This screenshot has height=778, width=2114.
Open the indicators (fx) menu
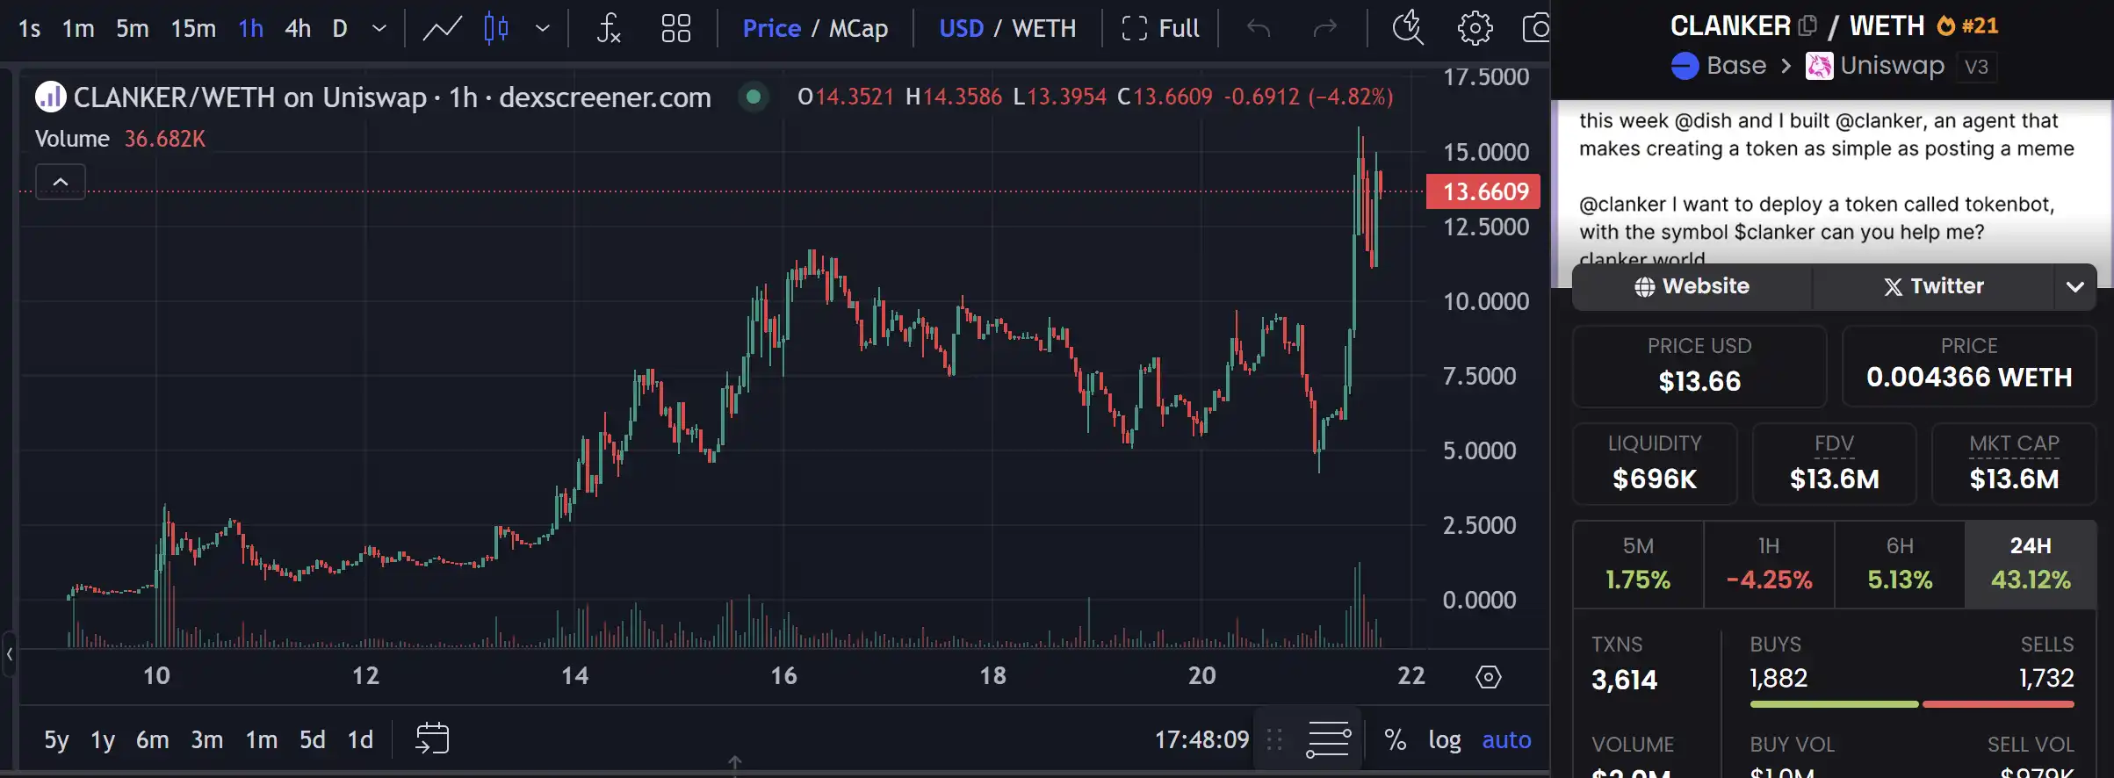click(x=608, y=28)
